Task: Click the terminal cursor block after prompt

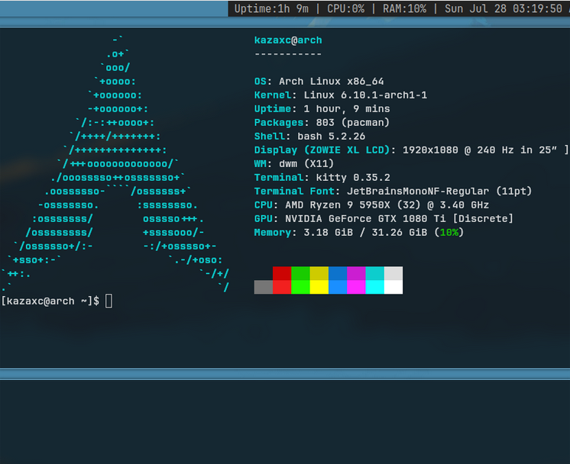Action: point(108,301)
